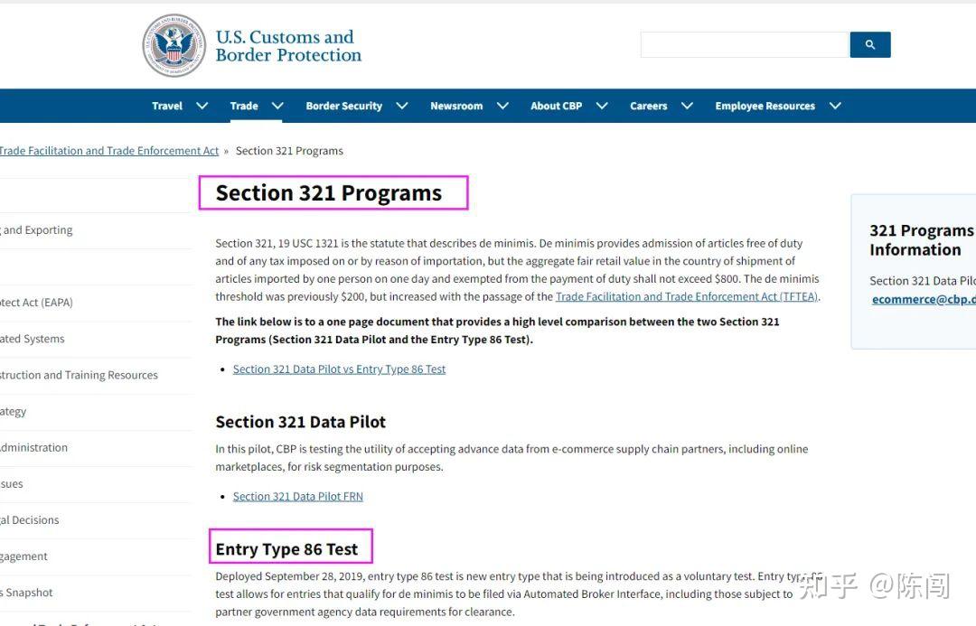
Task: Click the ecommerce@cbp email link
Action: (x=923, y=299)
